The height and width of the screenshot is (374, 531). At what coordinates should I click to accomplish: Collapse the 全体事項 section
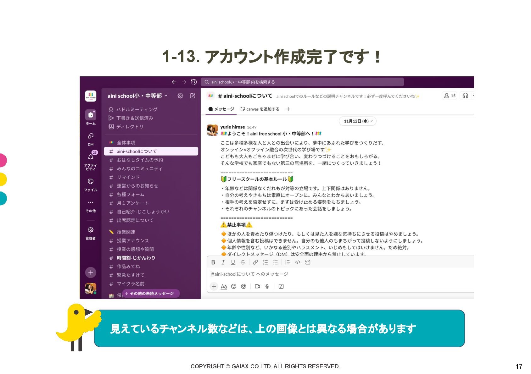click(x=126, y=143)
